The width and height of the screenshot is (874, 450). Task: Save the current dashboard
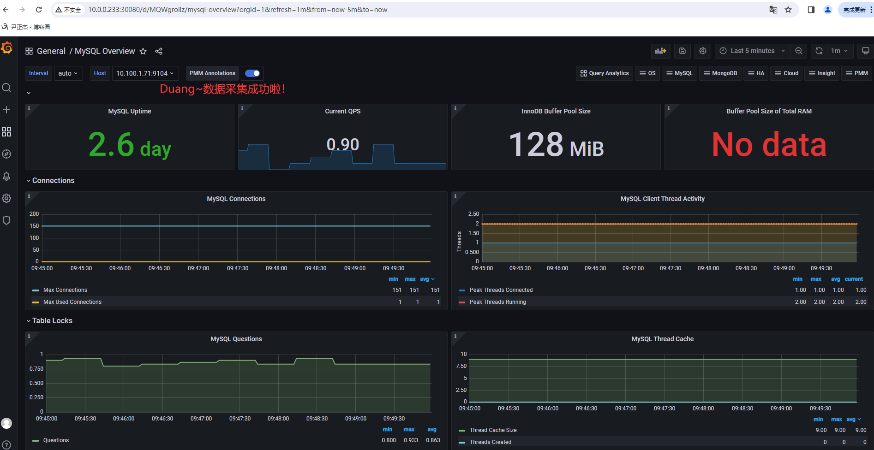tap(682, 51)
